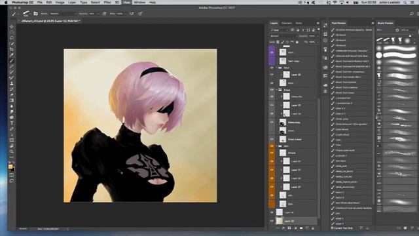Open the brush Mode dropdown
Image resolution: width=419 pixels, height=236 pixels.
coord(63,14)
